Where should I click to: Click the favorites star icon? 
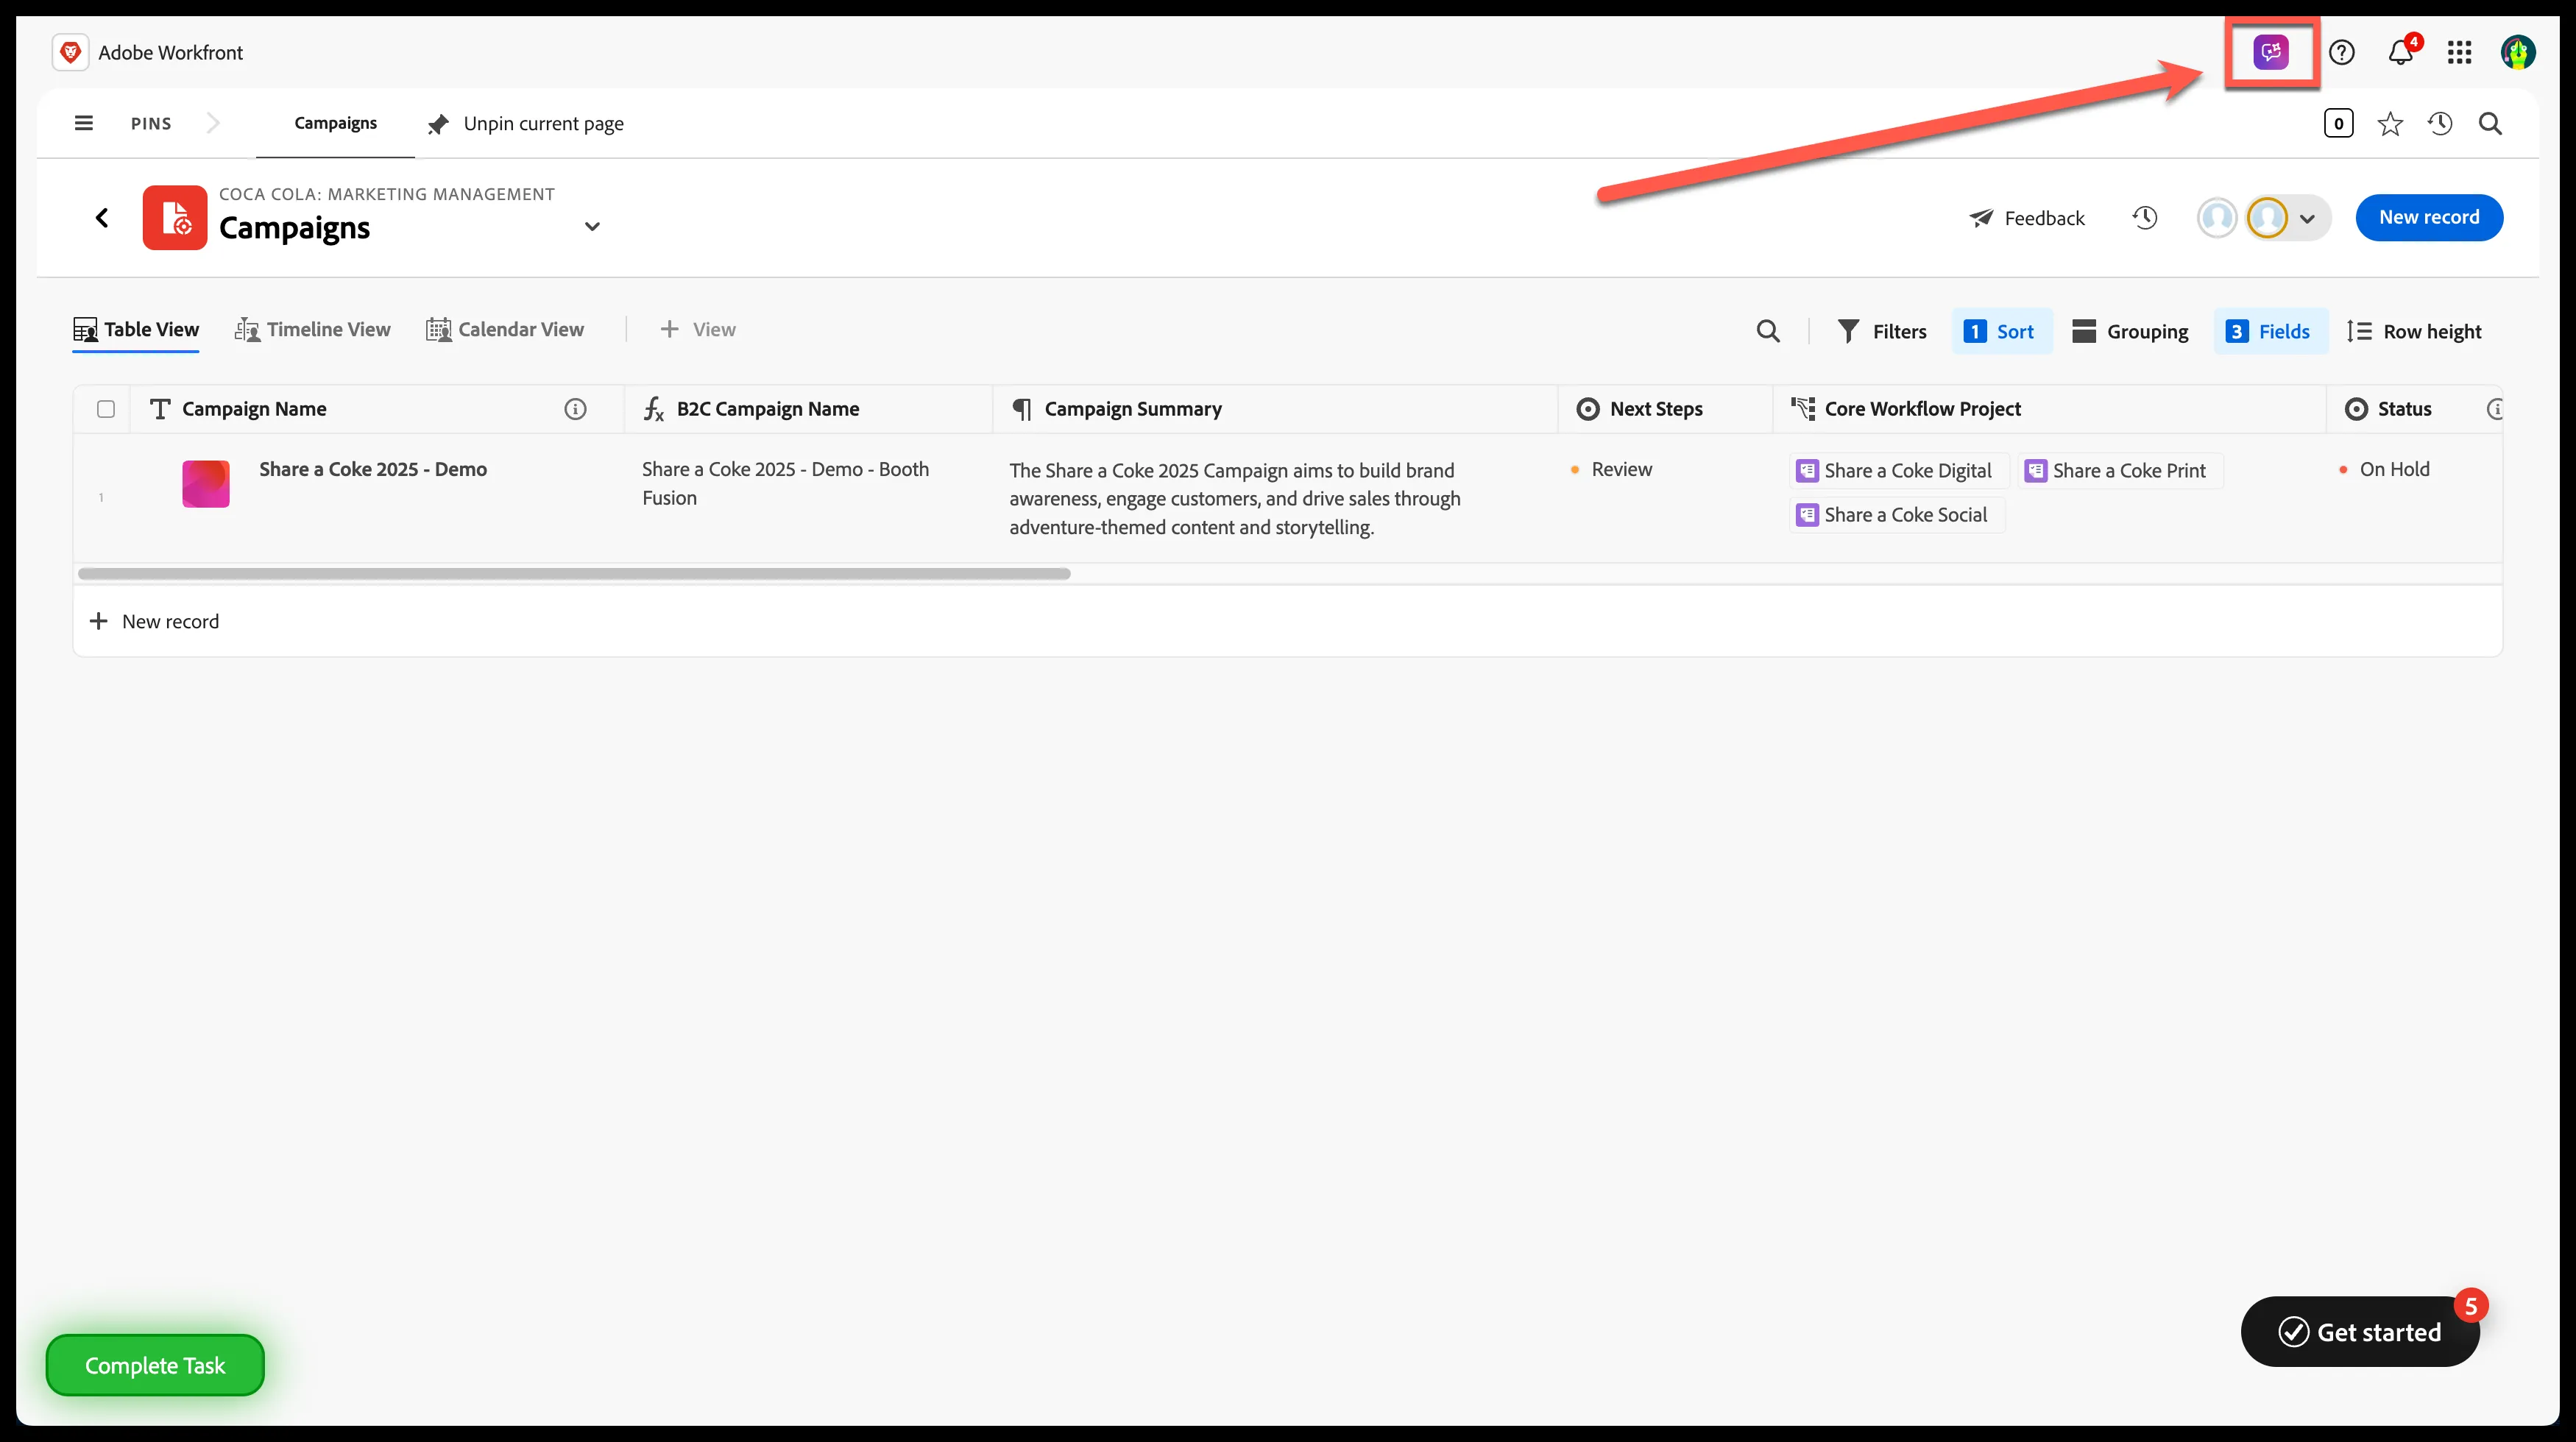tap(2390, 124)
